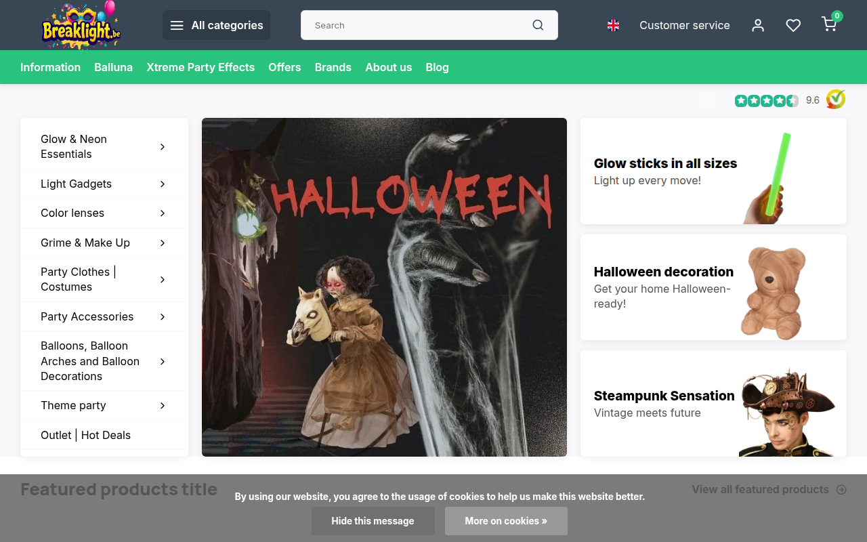Expand the Glow & Neon Essentials chevron
Image resolution: width=867 pixels, height=542 pixels.
[x=163, y=146]
